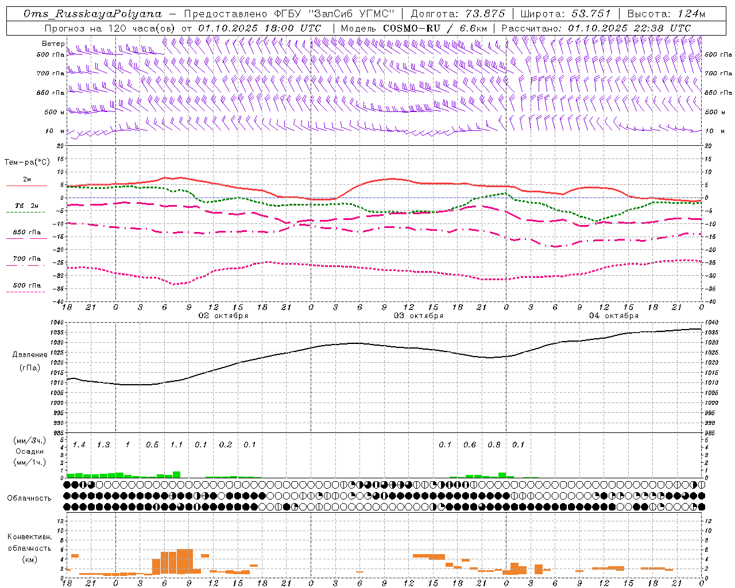Click the (гПа) unit label under Давление

coord(29,368)
